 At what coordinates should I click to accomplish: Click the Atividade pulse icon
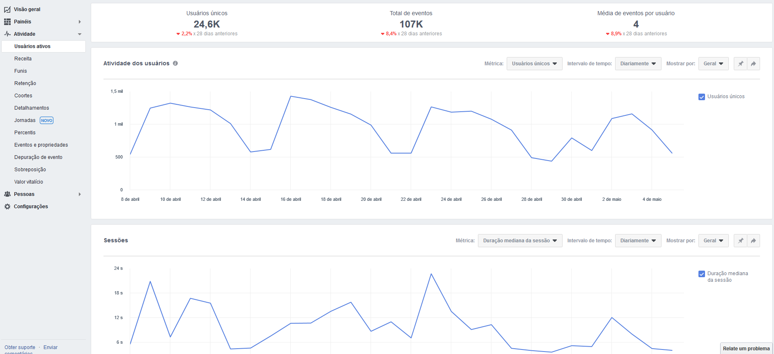pyautogui.click(x=7, y=34)
